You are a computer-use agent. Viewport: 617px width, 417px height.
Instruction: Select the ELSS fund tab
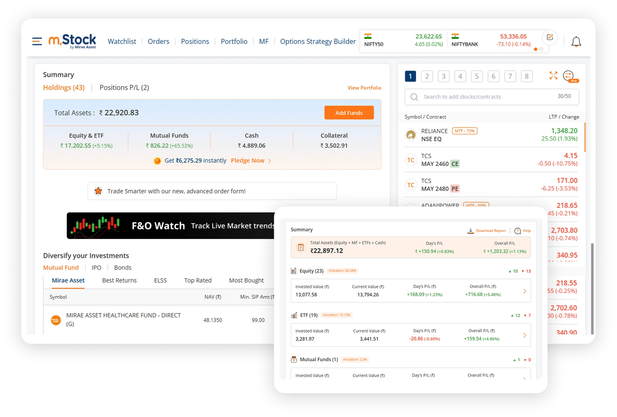pyautogui.click(x=160, y=280)
